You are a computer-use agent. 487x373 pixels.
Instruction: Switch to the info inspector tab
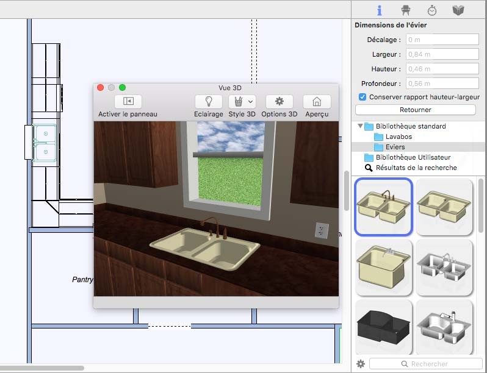(x=379, y=10)
